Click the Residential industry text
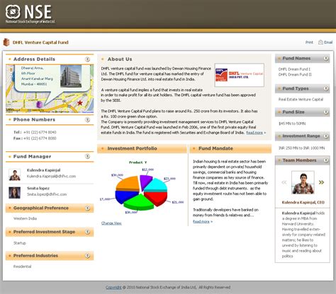Viewport: 336px width, 294px height. tap(22, 266)
